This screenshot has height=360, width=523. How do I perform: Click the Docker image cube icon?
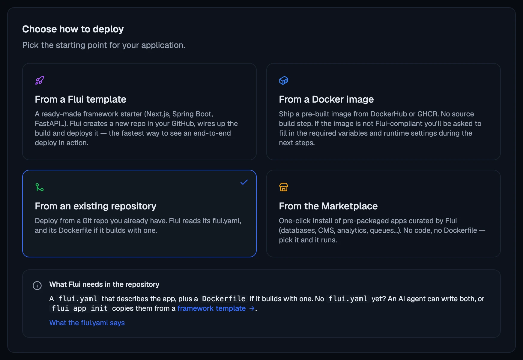284,80
